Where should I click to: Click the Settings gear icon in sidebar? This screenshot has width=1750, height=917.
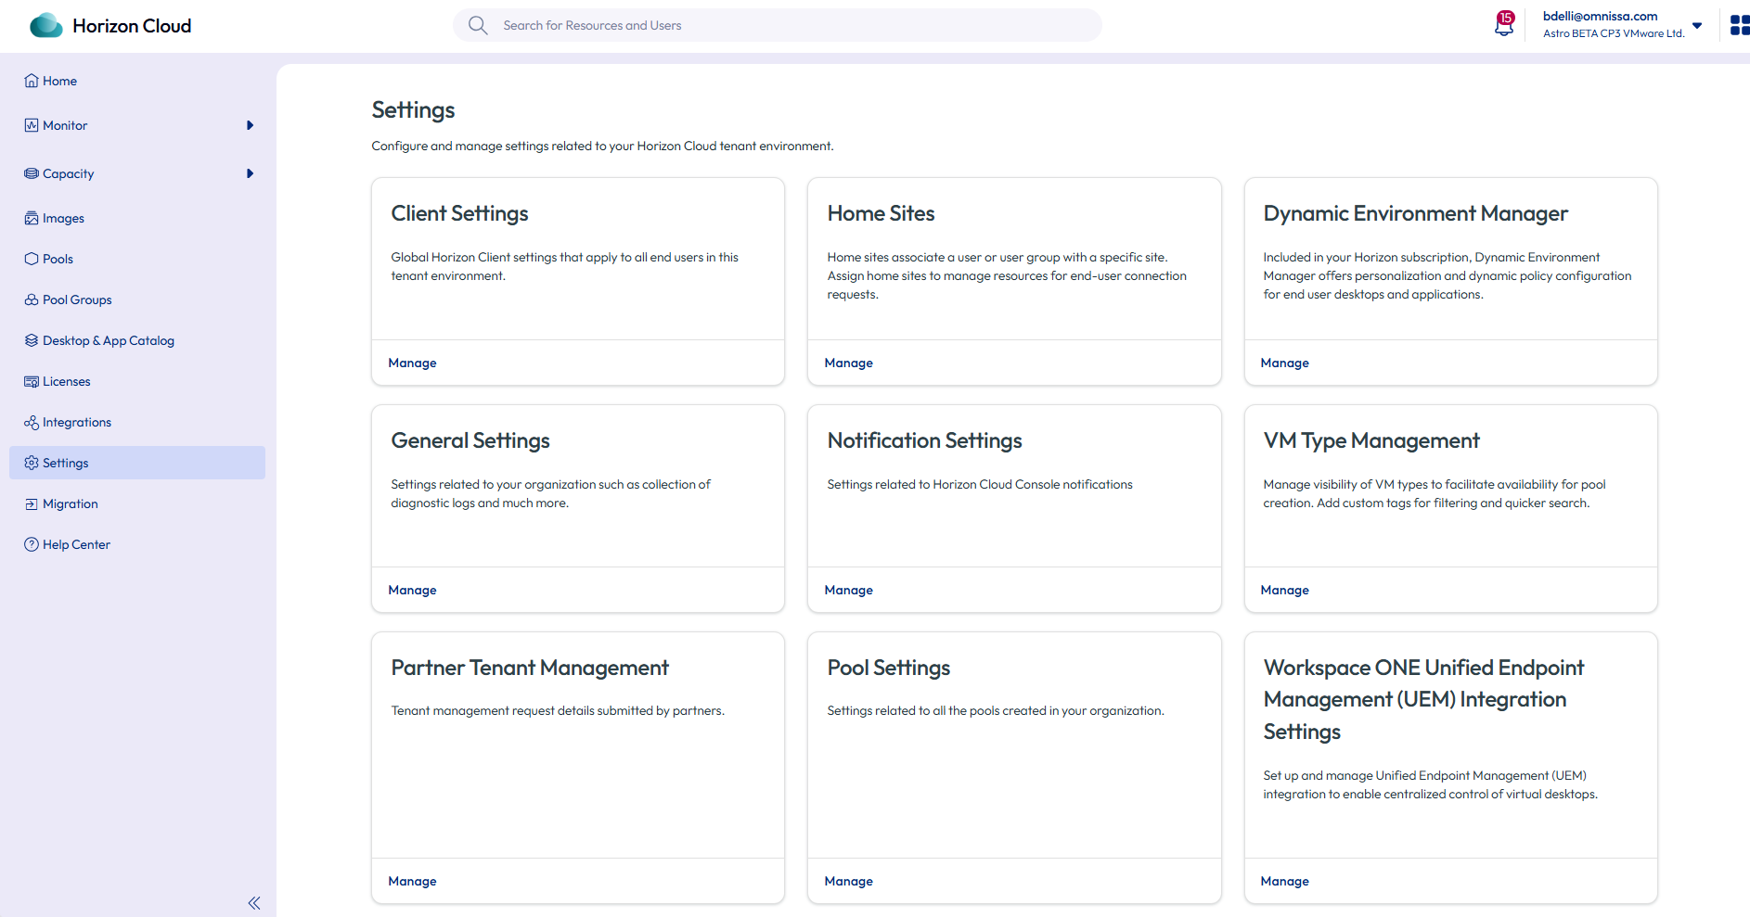(32, 463)
